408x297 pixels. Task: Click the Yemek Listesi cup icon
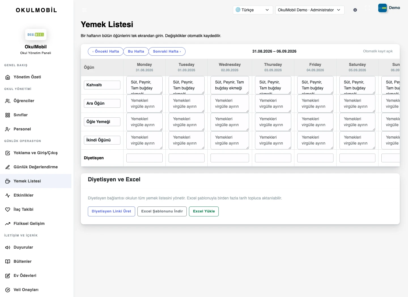coord(8,181)
